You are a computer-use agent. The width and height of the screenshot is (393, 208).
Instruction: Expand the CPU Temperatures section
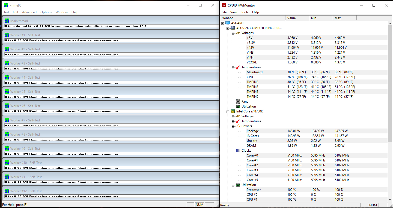pos(233,121)
